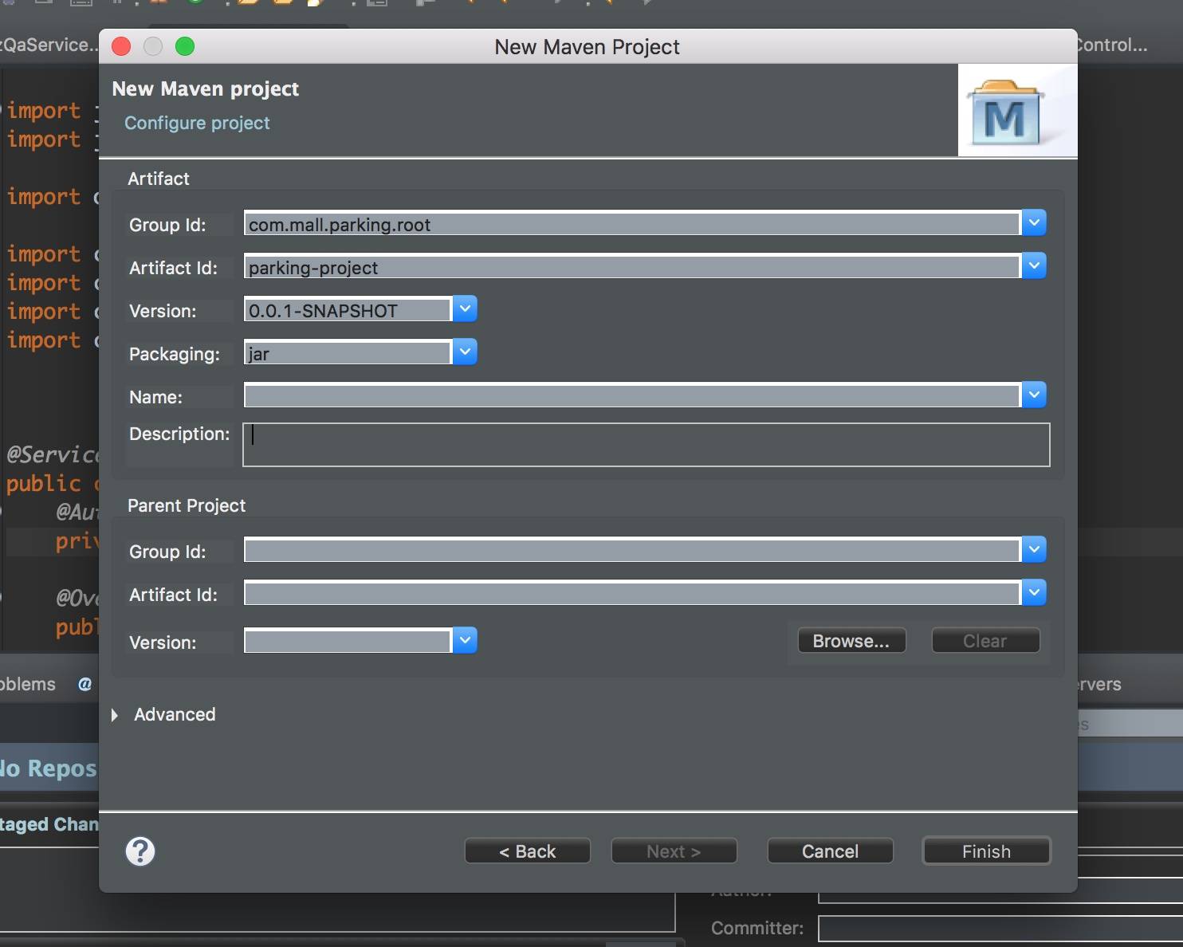The width and height of the screenshot is (1183, 947).
Task: Click Browse to select parent project
Action: [851, 641]
